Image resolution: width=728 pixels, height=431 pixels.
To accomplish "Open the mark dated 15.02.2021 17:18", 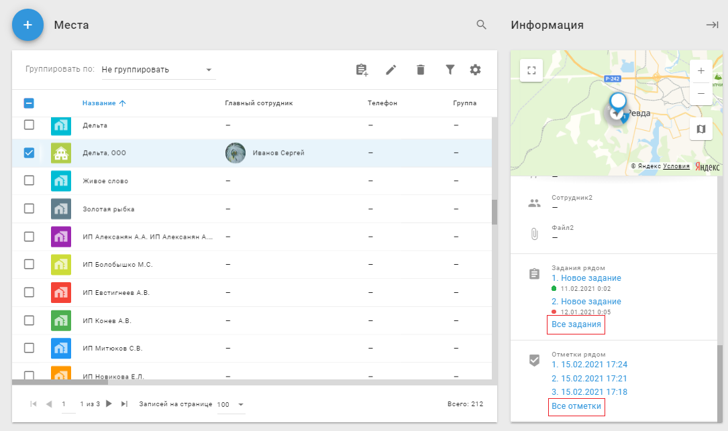I will [x=590, y=392].
